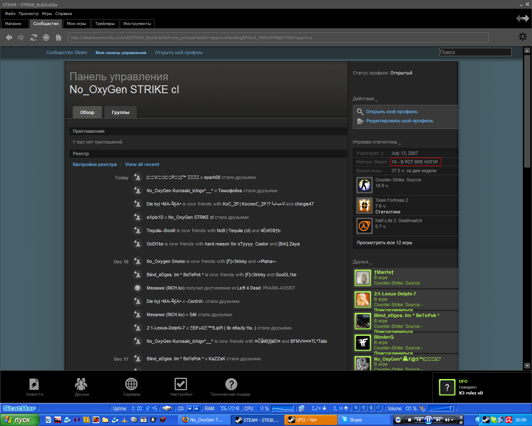Click the Steam loading spinner icon

[523, 37]
